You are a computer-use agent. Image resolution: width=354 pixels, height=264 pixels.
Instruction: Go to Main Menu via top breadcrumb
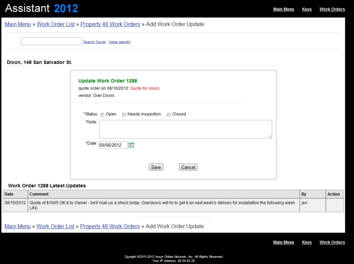pyautogui.click(x=18, y=24)
